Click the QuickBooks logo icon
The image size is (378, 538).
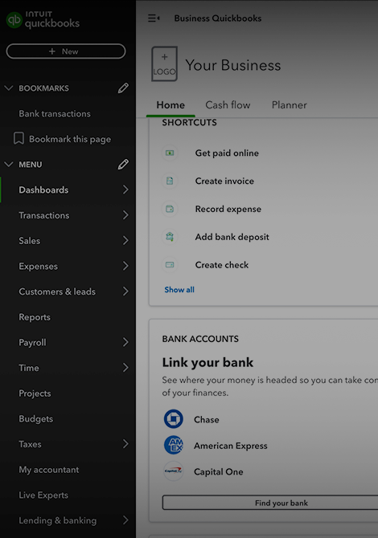14,20
